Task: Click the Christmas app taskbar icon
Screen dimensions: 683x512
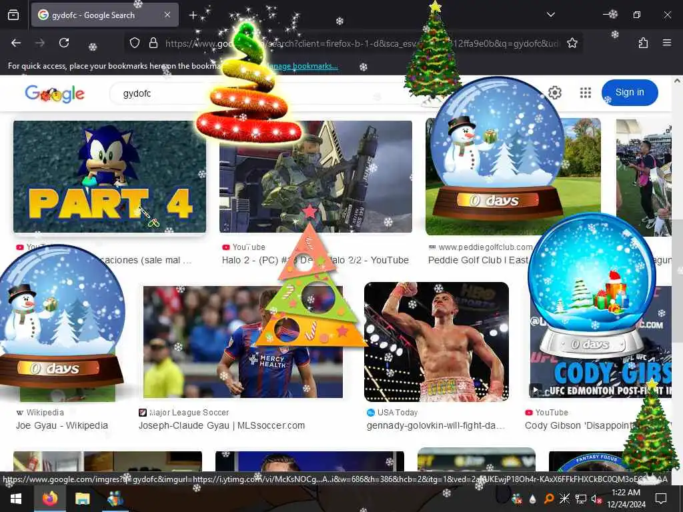Action: 115,499
